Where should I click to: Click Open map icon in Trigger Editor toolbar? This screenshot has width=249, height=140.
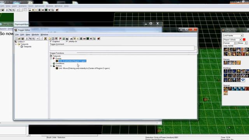click(19, 38)
